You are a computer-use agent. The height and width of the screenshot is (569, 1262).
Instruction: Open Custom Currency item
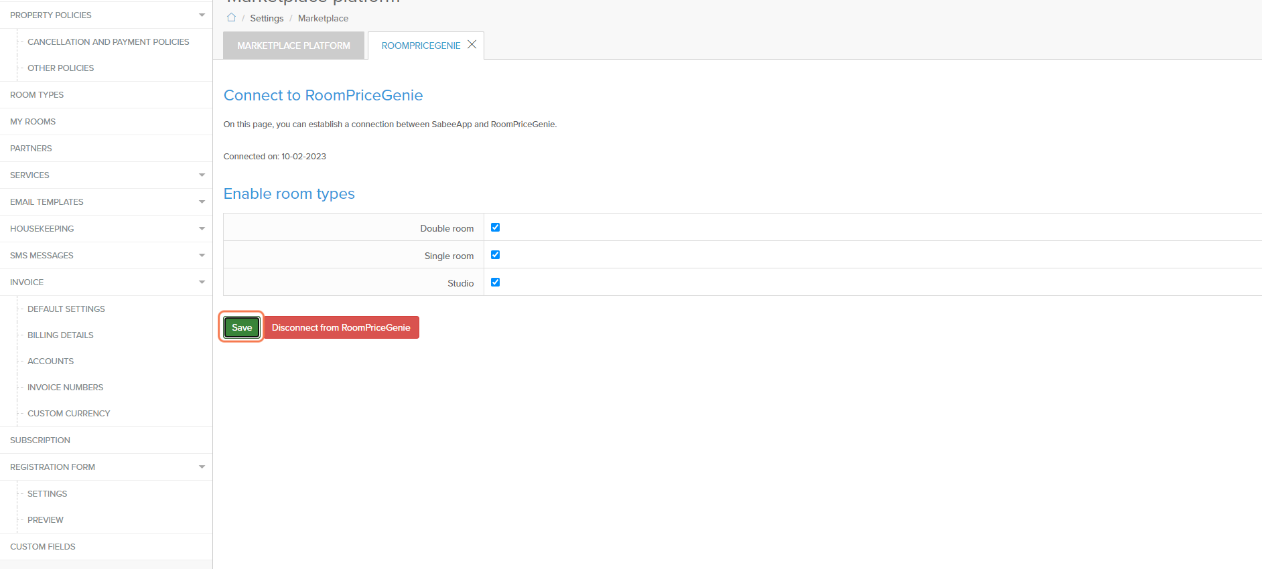[68, 413]
